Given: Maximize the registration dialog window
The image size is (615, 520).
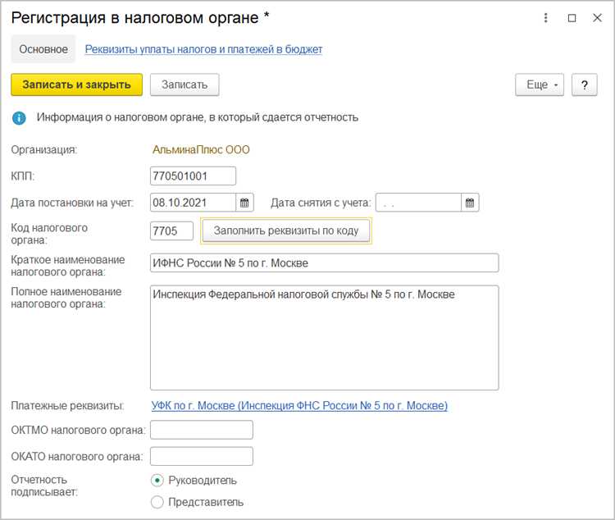Looking at the screenshot, I should coord(572,18).
